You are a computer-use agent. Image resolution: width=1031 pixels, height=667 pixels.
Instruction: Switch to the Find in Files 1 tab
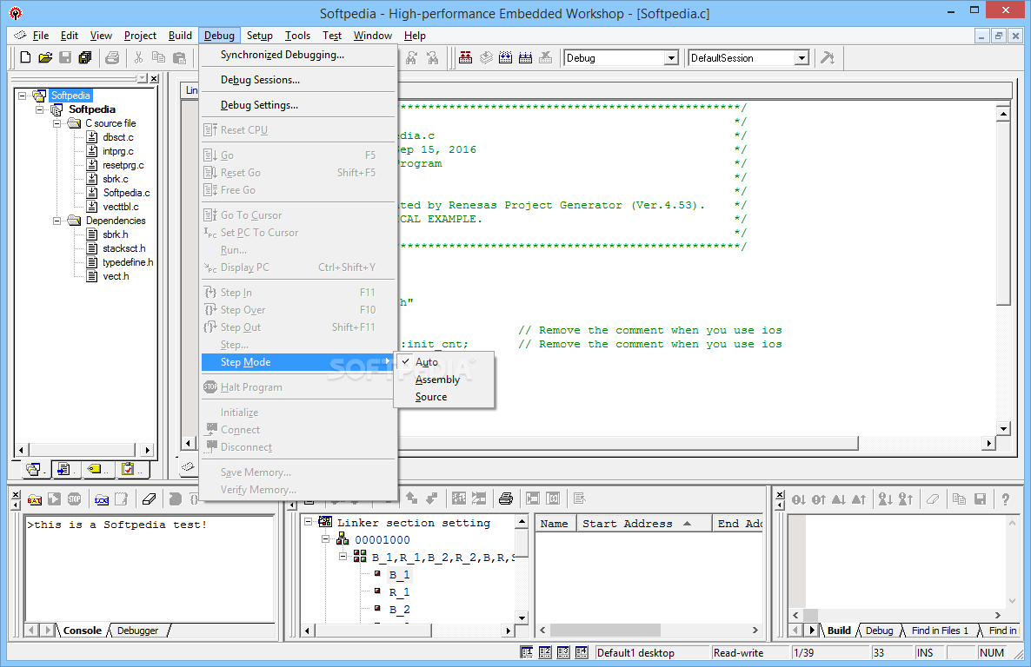click(x=940, y=631)
